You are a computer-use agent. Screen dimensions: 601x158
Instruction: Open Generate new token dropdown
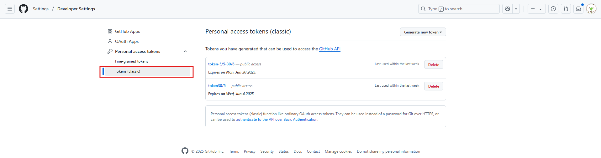[x=423, y=32]
